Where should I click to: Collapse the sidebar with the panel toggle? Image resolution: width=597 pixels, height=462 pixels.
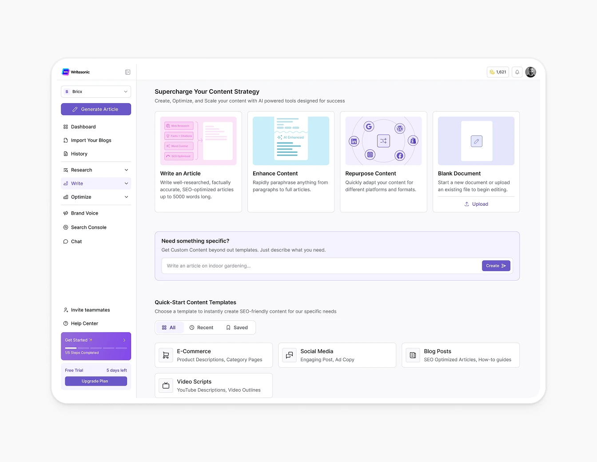(127, 72)
